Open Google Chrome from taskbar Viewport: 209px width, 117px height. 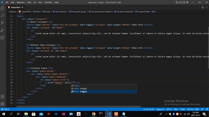[94, 114]
